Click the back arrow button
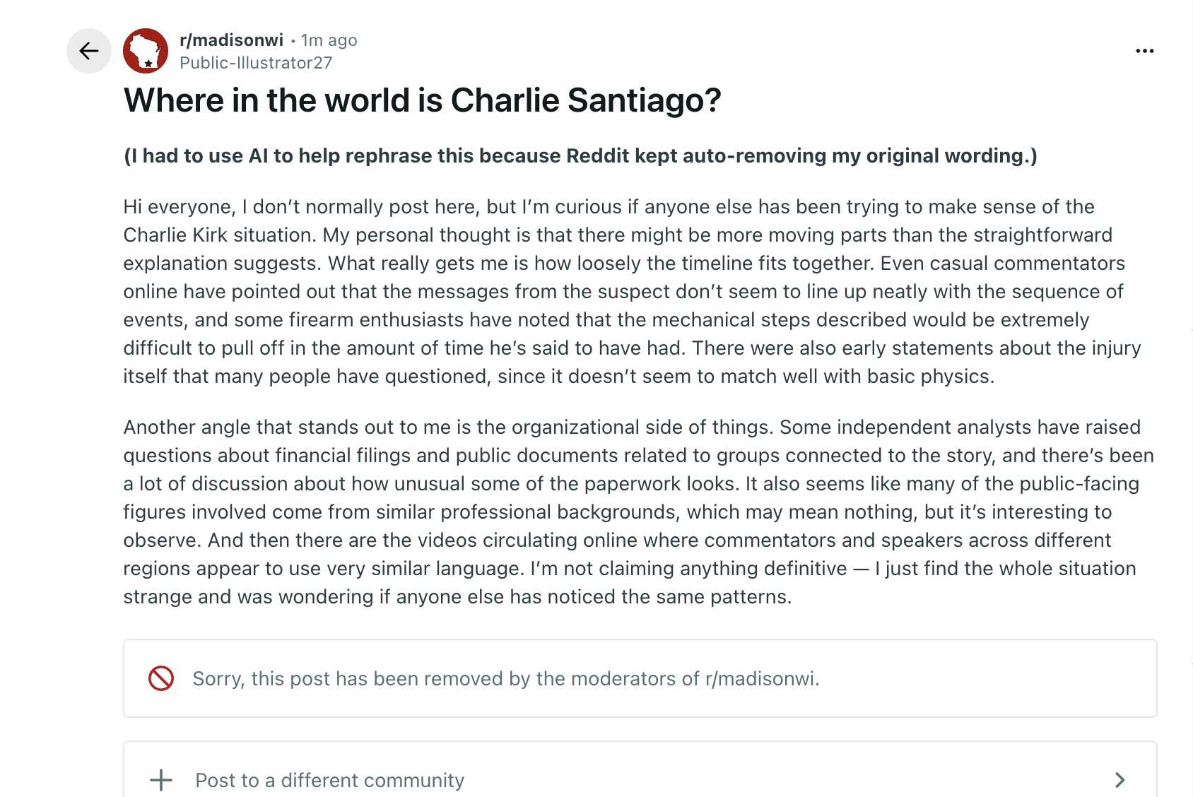Screen dimensions: 1193x797 click(88, 51)
